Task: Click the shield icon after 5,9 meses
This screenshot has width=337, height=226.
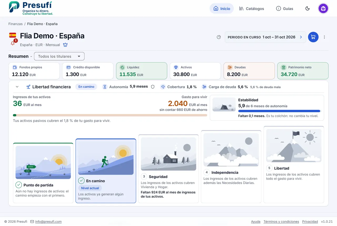Action: tap(153, 87)
